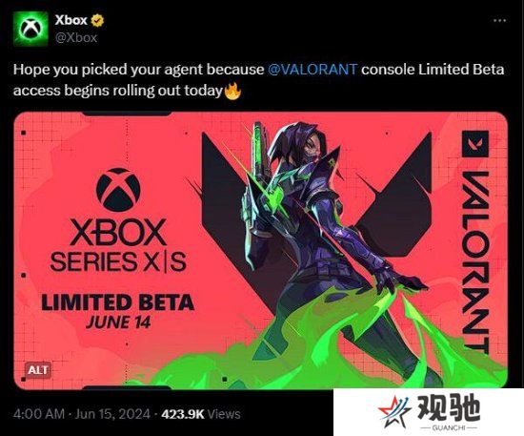
Task: Click the fire emoji in the tweet
Action: [x=232, y=91]
